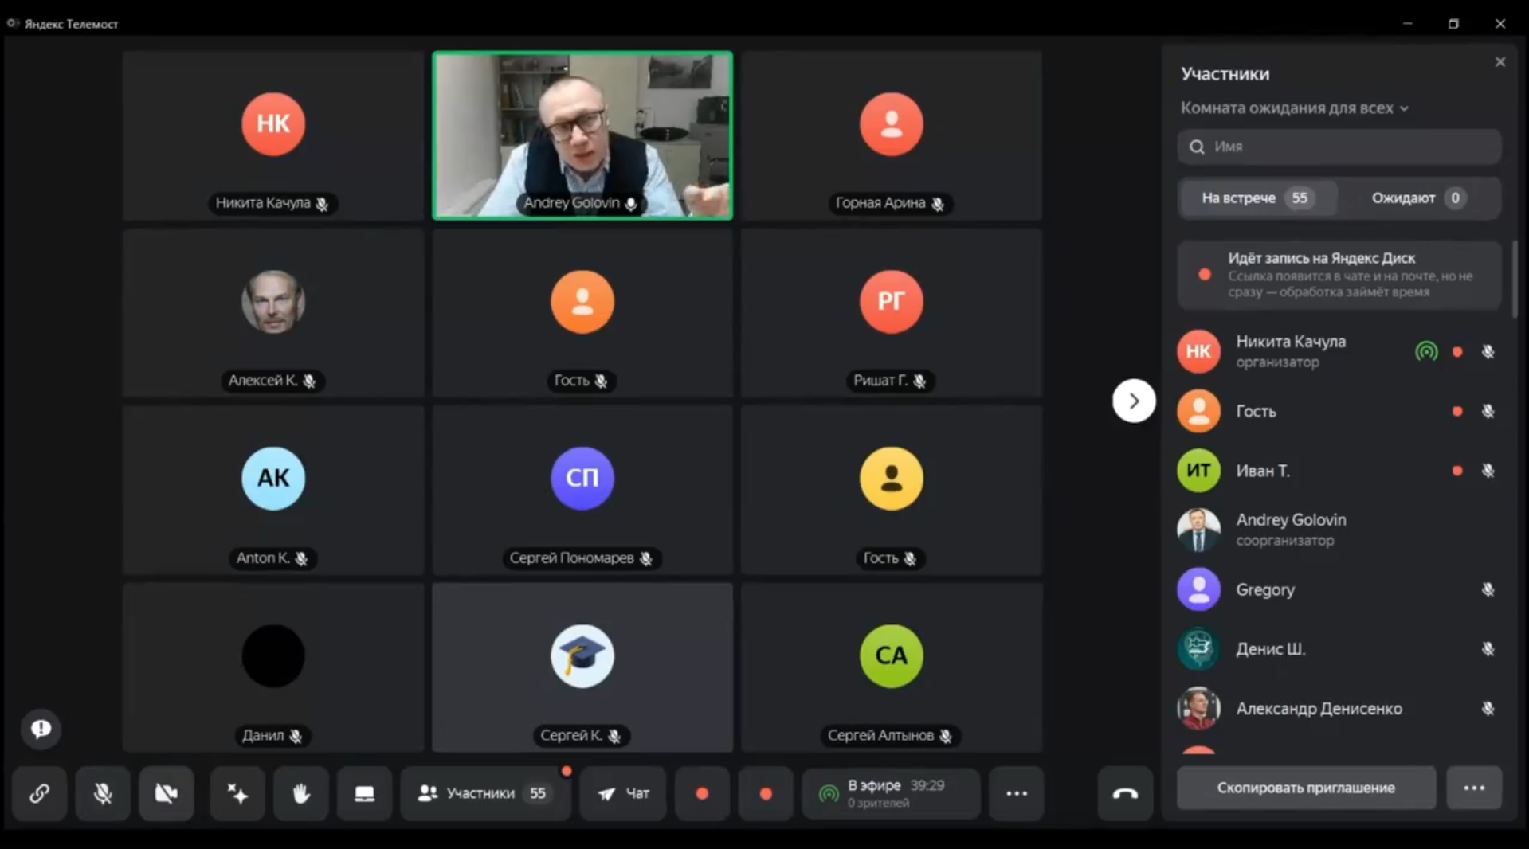Select the Сергей К. tile
Image resolution: width=1529 pixels, height=849 pixels.
point(582,667)
